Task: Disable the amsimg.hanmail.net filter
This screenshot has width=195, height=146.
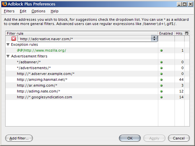Action: (x=161, y=80)
